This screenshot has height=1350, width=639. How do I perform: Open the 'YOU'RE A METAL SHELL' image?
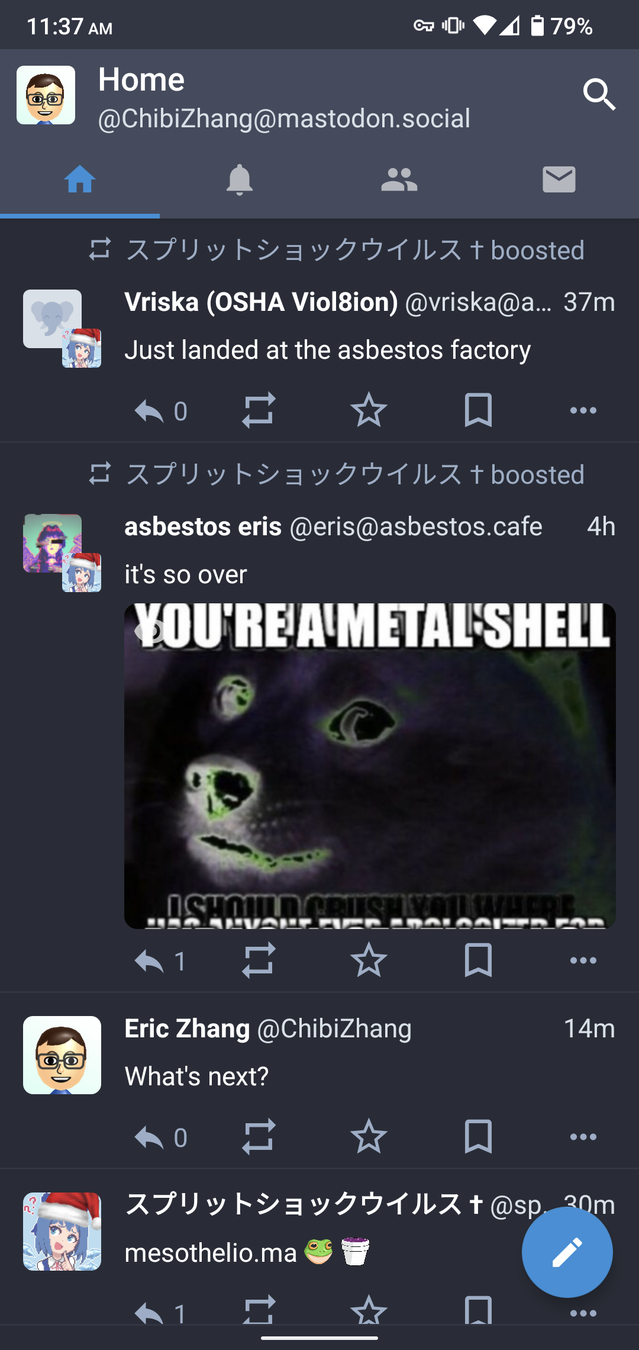pyautogui.click(x=370, y=766)
